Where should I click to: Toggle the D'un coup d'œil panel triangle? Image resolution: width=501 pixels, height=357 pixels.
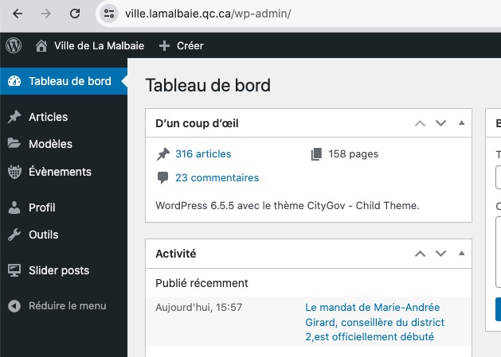(x=461, y=122)
